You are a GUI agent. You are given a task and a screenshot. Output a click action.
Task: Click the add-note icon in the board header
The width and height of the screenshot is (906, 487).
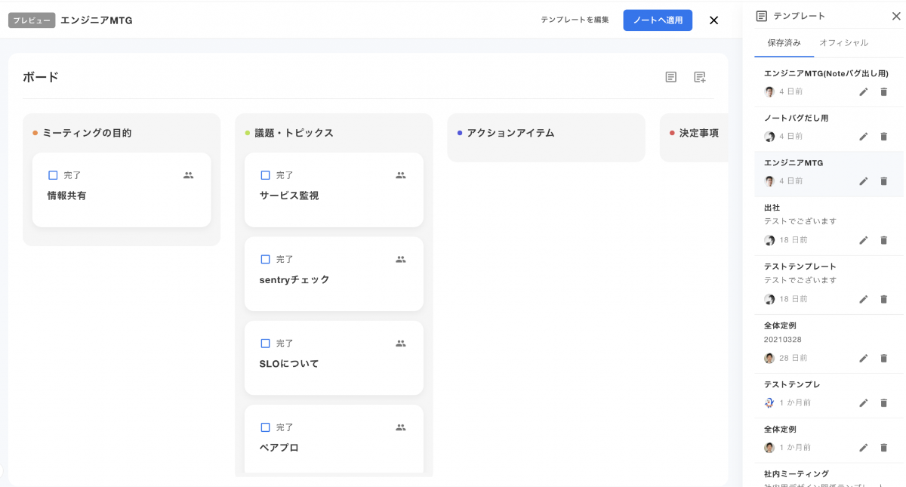pyautogui.click(x=700, y=77)
